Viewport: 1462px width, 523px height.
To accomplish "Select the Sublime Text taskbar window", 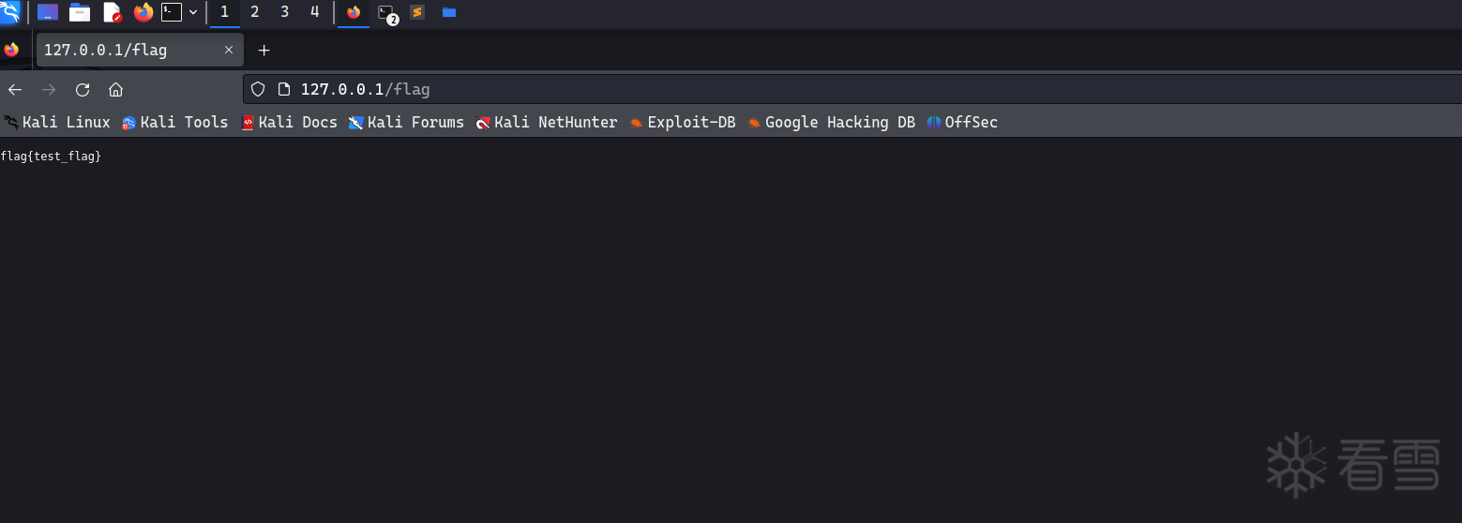I will tap(417, 12).
